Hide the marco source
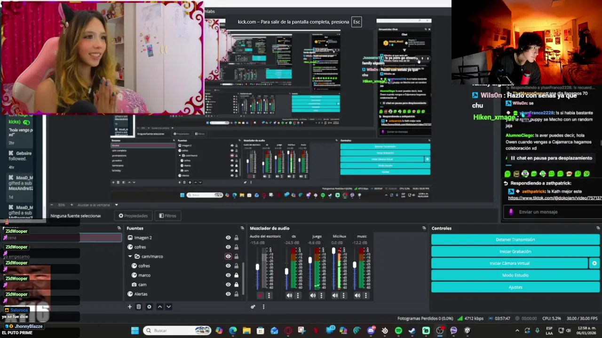 [228, 275]
